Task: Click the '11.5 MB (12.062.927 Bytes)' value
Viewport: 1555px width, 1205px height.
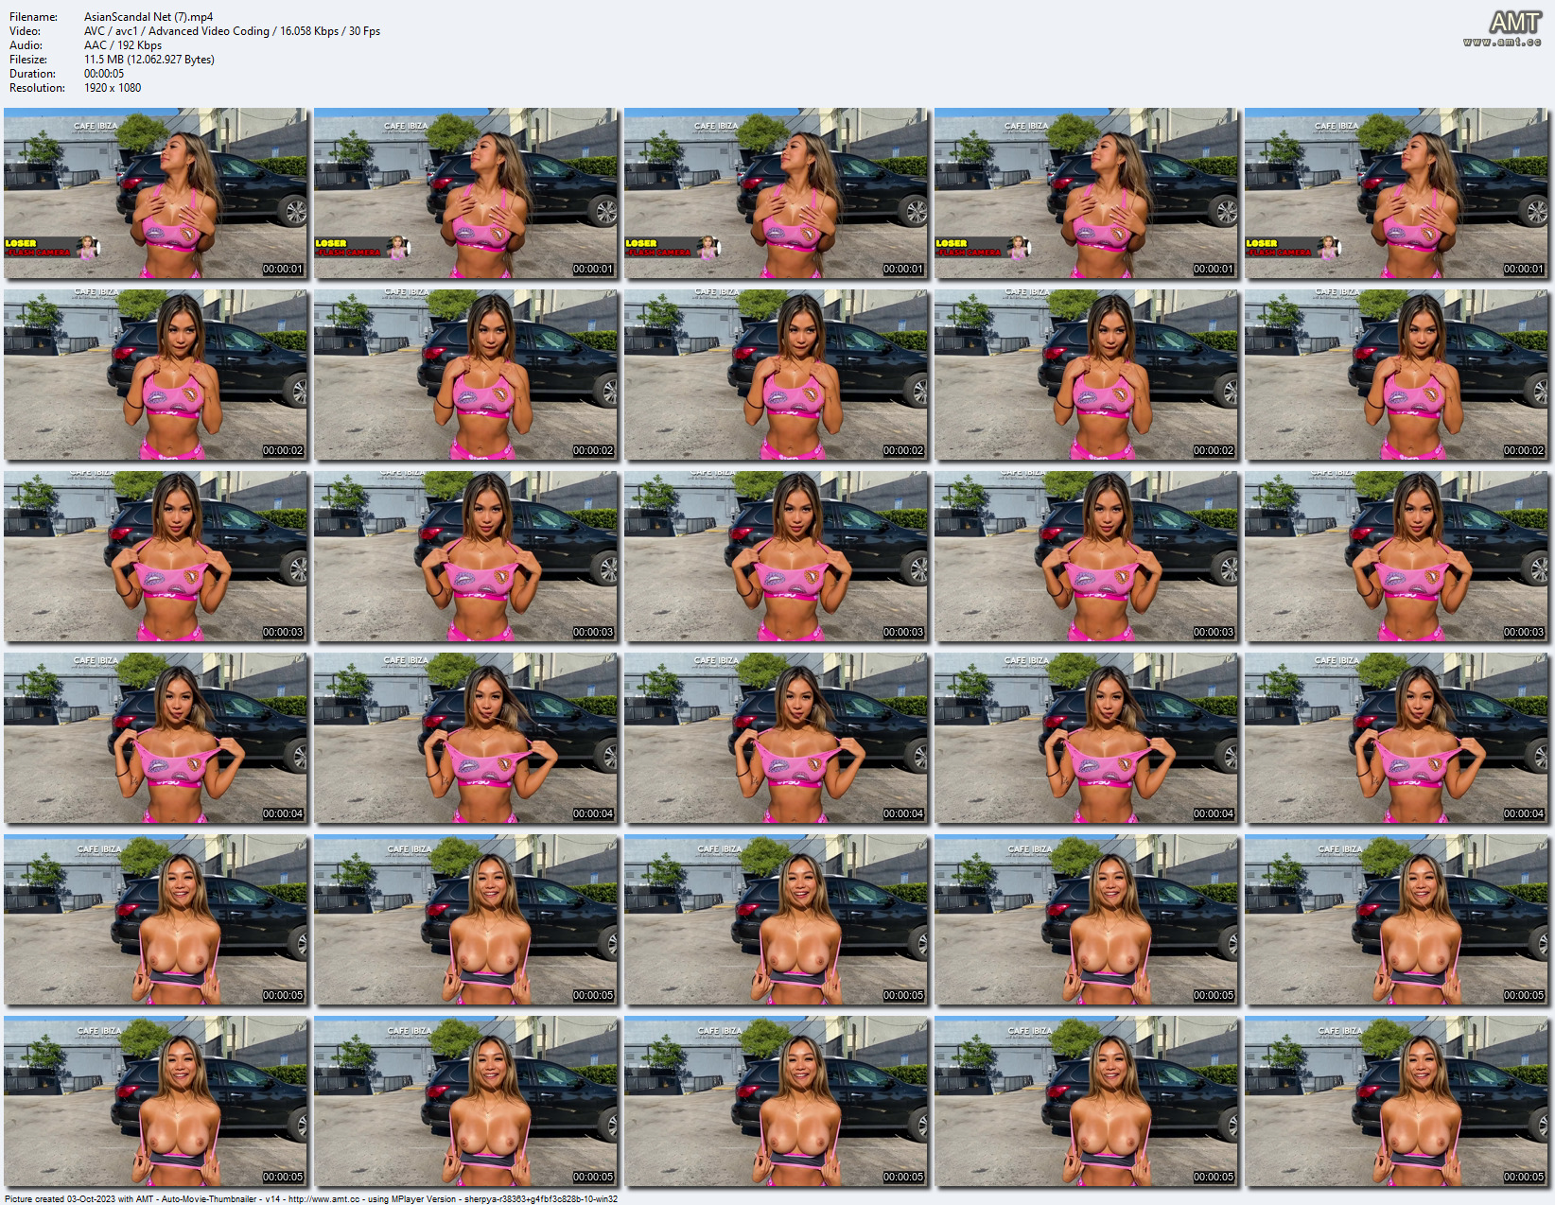Action: 149,60
